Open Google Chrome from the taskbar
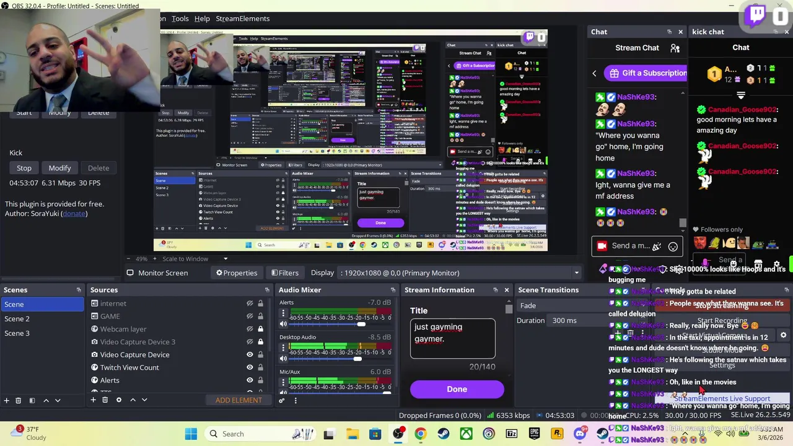 point(421,434)
